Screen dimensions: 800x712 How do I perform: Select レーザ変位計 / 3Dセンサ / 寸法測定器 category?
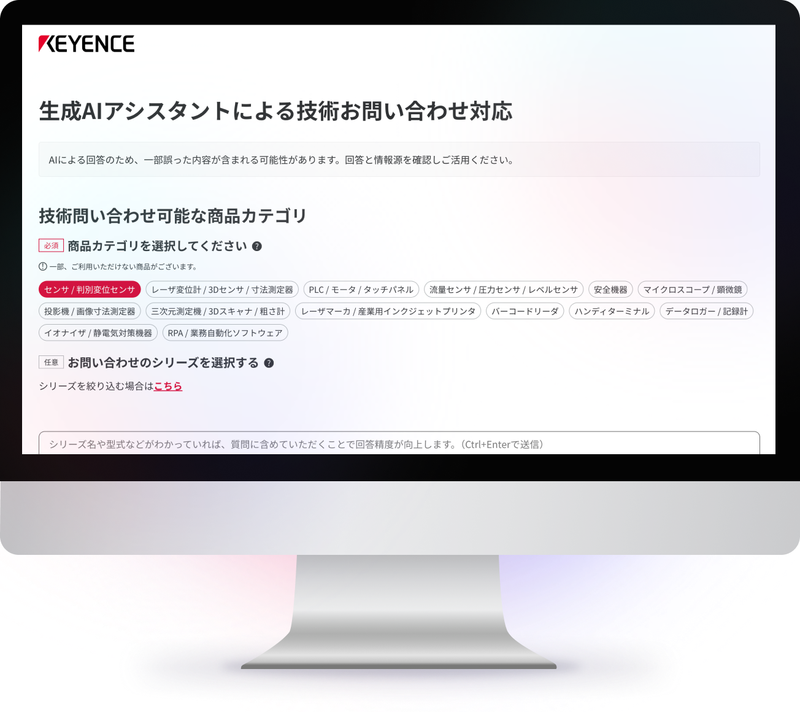(222, 290)
